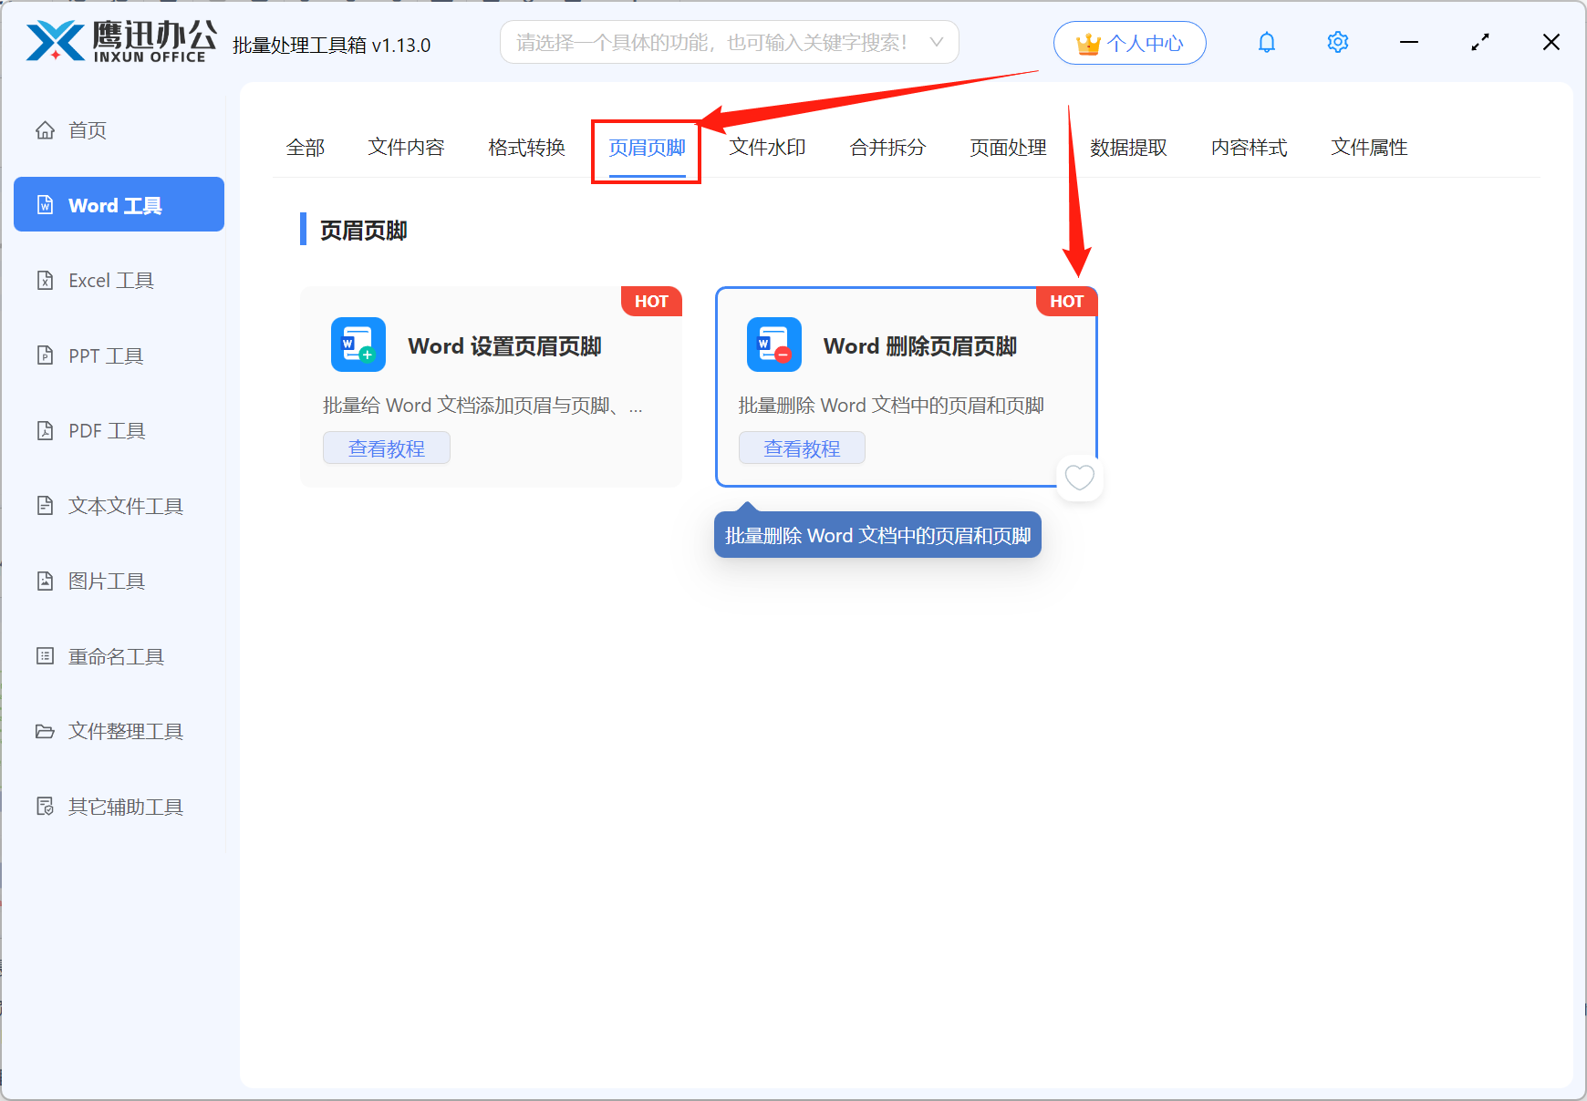Image resolution: width=1587 pixels, height=1101 pixels.
Task: Open the PPT 工具 section
Action: pyautogui.click(x=105, y=355)
